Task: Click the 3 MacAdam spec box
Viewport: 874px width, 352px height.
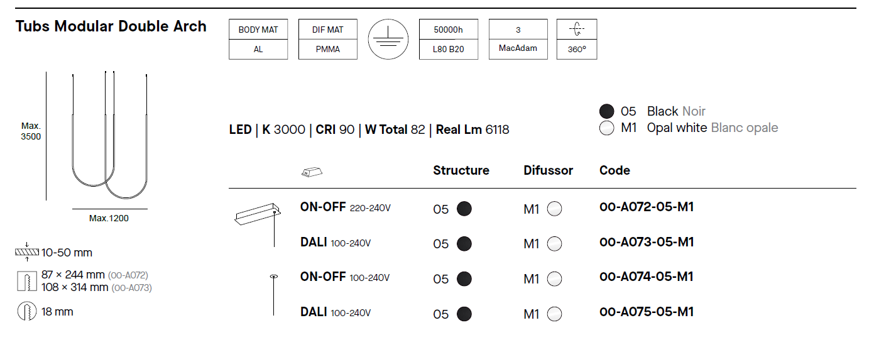Action: [518, 40]
